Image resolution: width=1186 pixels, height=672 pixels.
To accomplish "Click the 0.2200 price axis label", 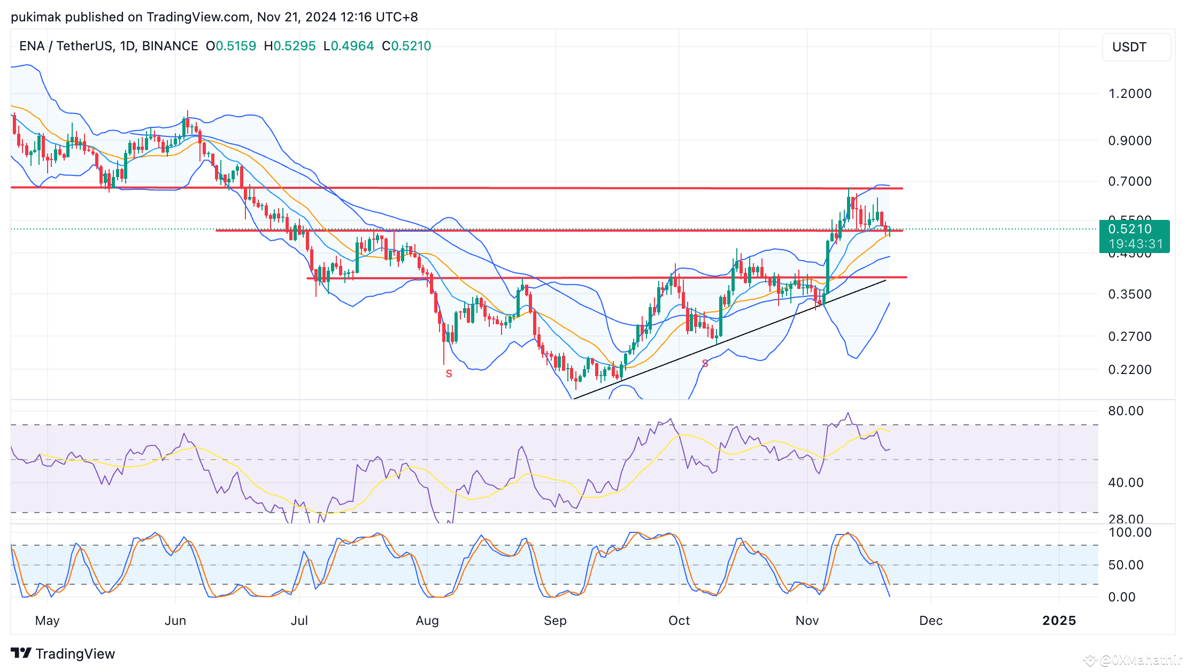I will pyautogui.click(x=1130, y=370).
